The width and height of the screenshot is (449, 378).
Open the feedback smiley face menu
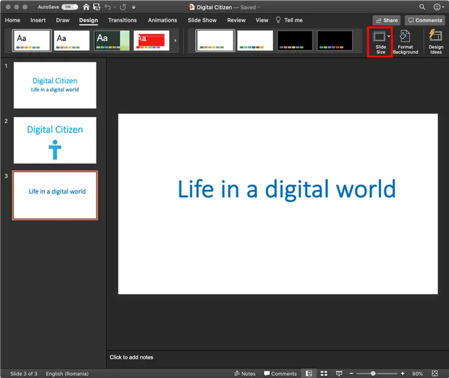tap(439, 7)
